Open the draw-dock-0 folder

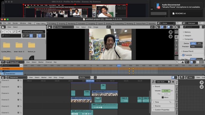(19, 47)
